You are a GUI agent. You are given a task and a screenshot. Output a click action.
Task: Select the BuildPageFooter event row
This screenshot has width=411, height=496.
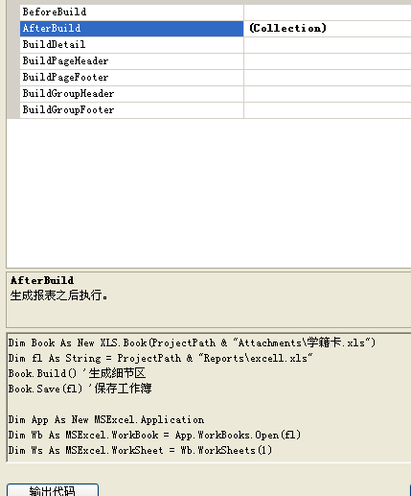[131, 78]
